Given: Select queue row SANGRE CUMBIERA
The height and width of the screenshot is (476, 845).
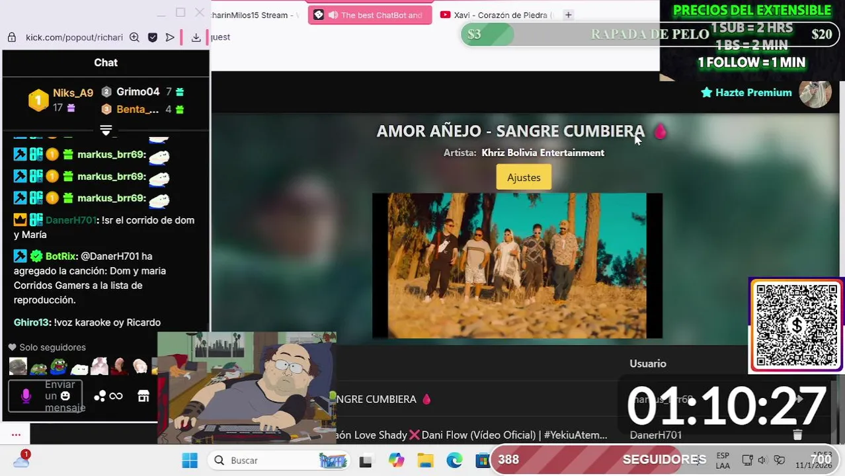Looking at the screenshot, I should [383, 399].
